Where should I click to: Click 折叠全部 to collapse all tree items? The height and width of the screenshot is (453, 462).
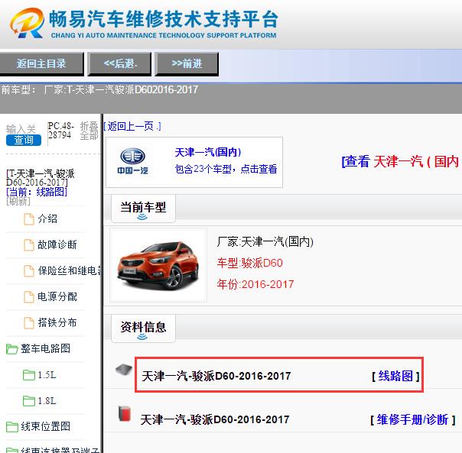point(89,131)
